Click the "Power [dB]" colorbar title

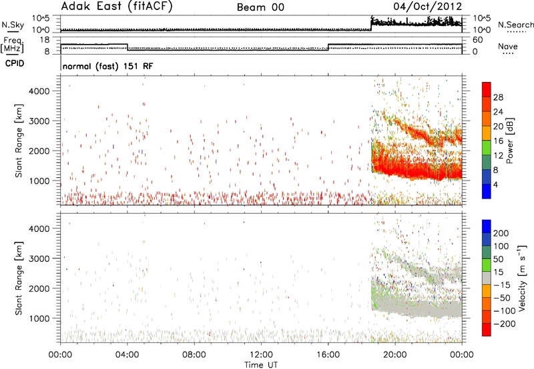click(x=509, y=141)
